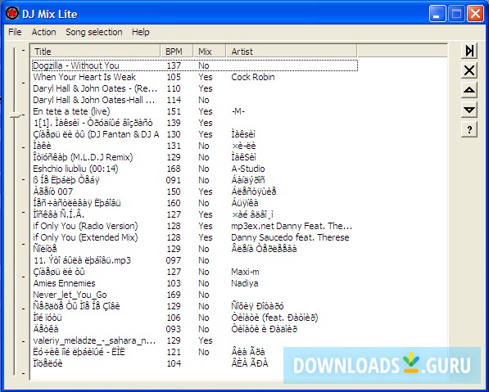
Task: Minimize the DJ Mix Lite window
Action: pyautogui.click(x=437, y=14)
